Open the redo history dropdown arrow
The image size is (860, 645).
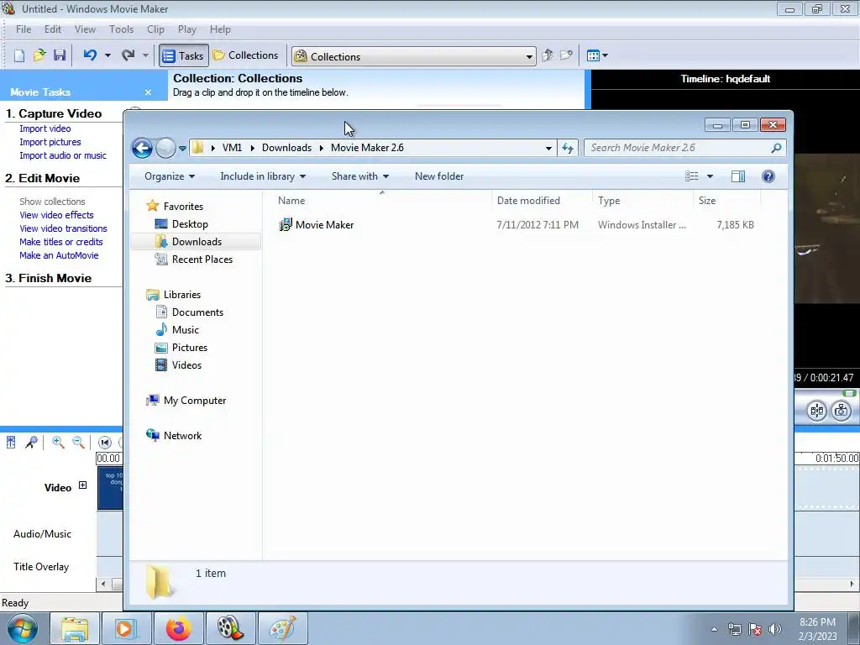(145, 55)
